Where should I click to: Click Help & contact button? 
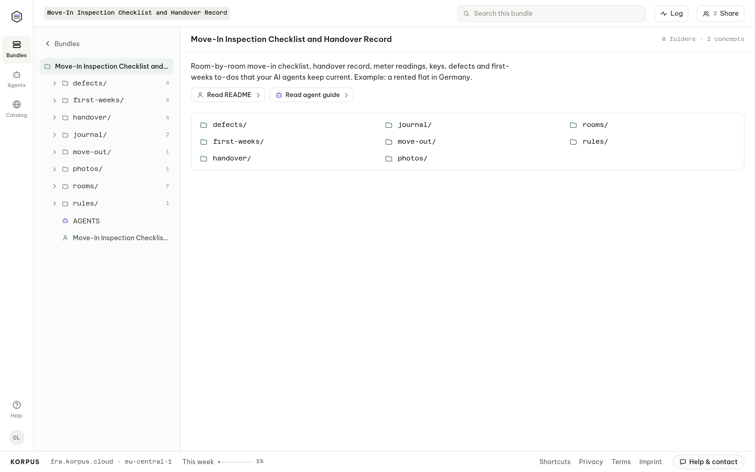point(709,462)
